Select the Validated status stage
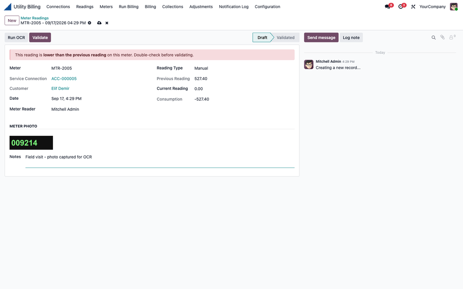This screenshot has width=463, height=289. 286,37
